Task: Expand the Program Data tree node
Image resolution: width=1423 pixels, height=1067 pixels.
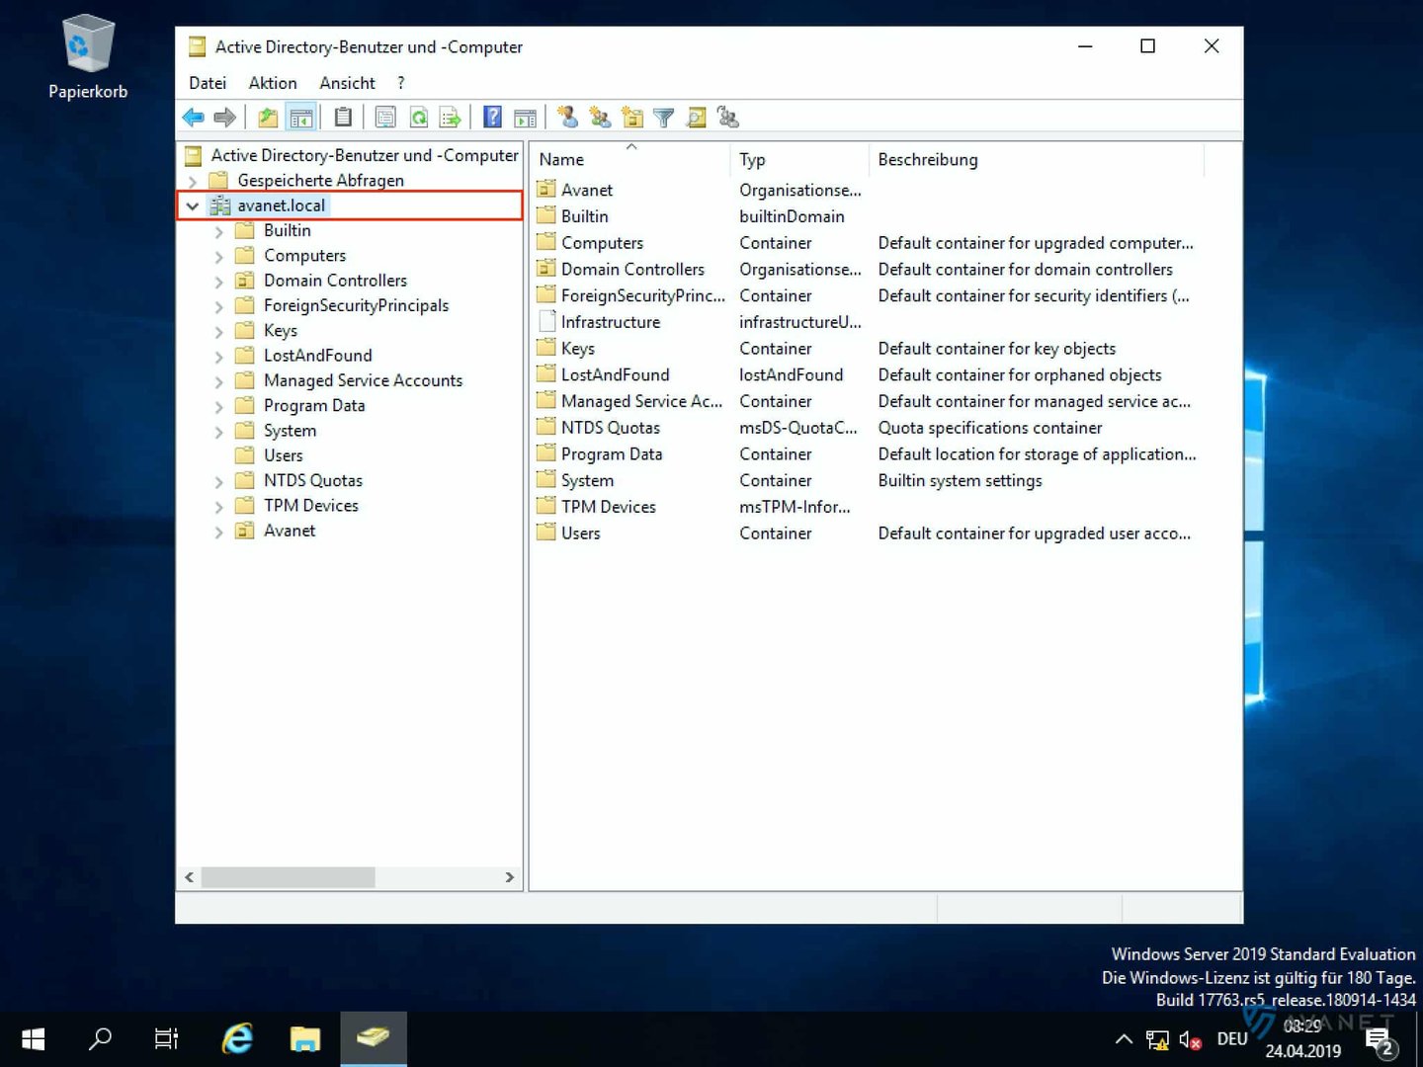Action: (x=218, y=406)
